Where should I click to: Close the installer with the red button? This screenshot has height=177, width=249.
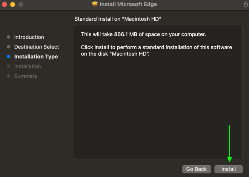[5, 5]
